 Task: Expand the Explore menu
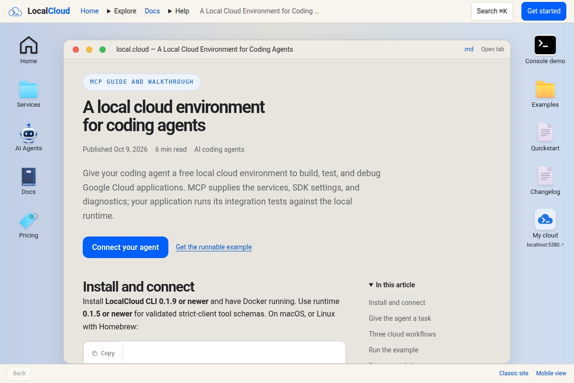121,11
